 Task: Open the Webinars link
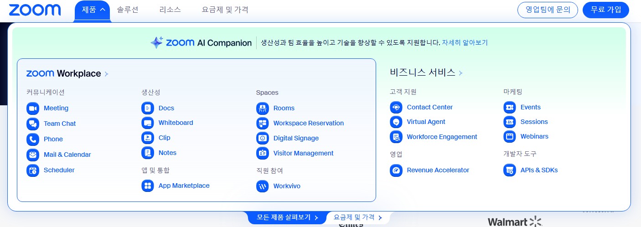(535, 137)
